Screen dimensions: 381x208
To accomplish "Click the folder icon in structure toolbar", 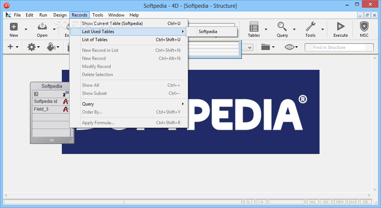I will [x=265, y=47].
